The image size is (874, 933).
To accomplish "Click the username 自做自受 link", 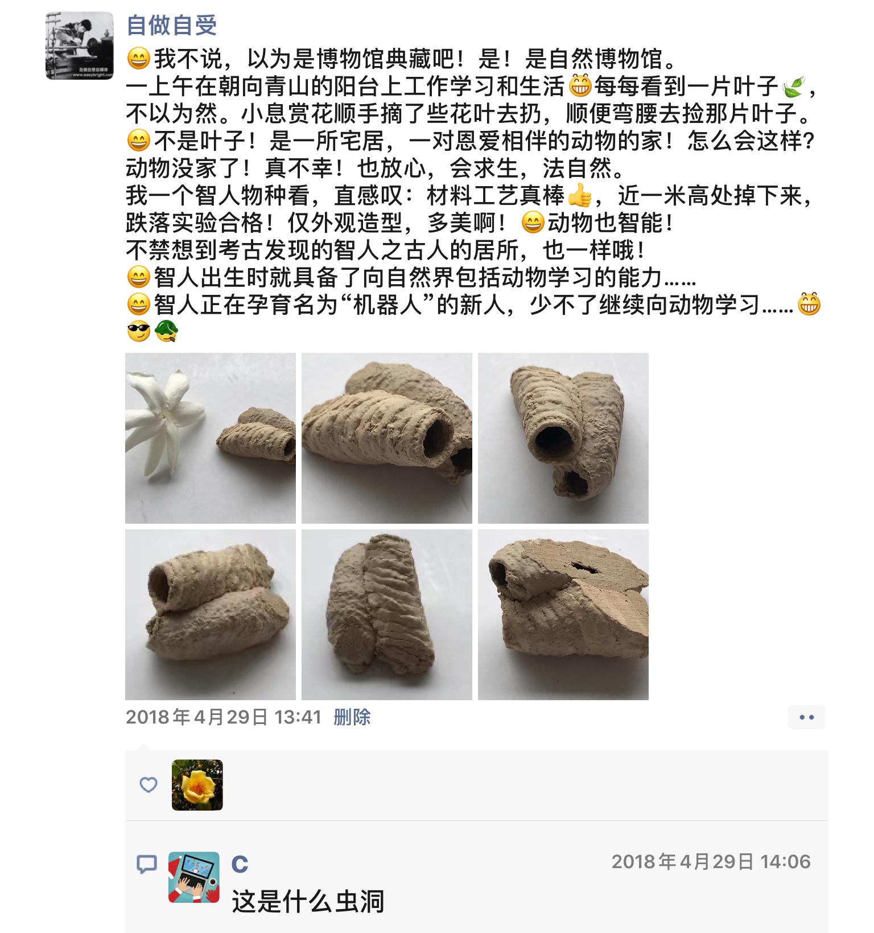I will (171, 24).
